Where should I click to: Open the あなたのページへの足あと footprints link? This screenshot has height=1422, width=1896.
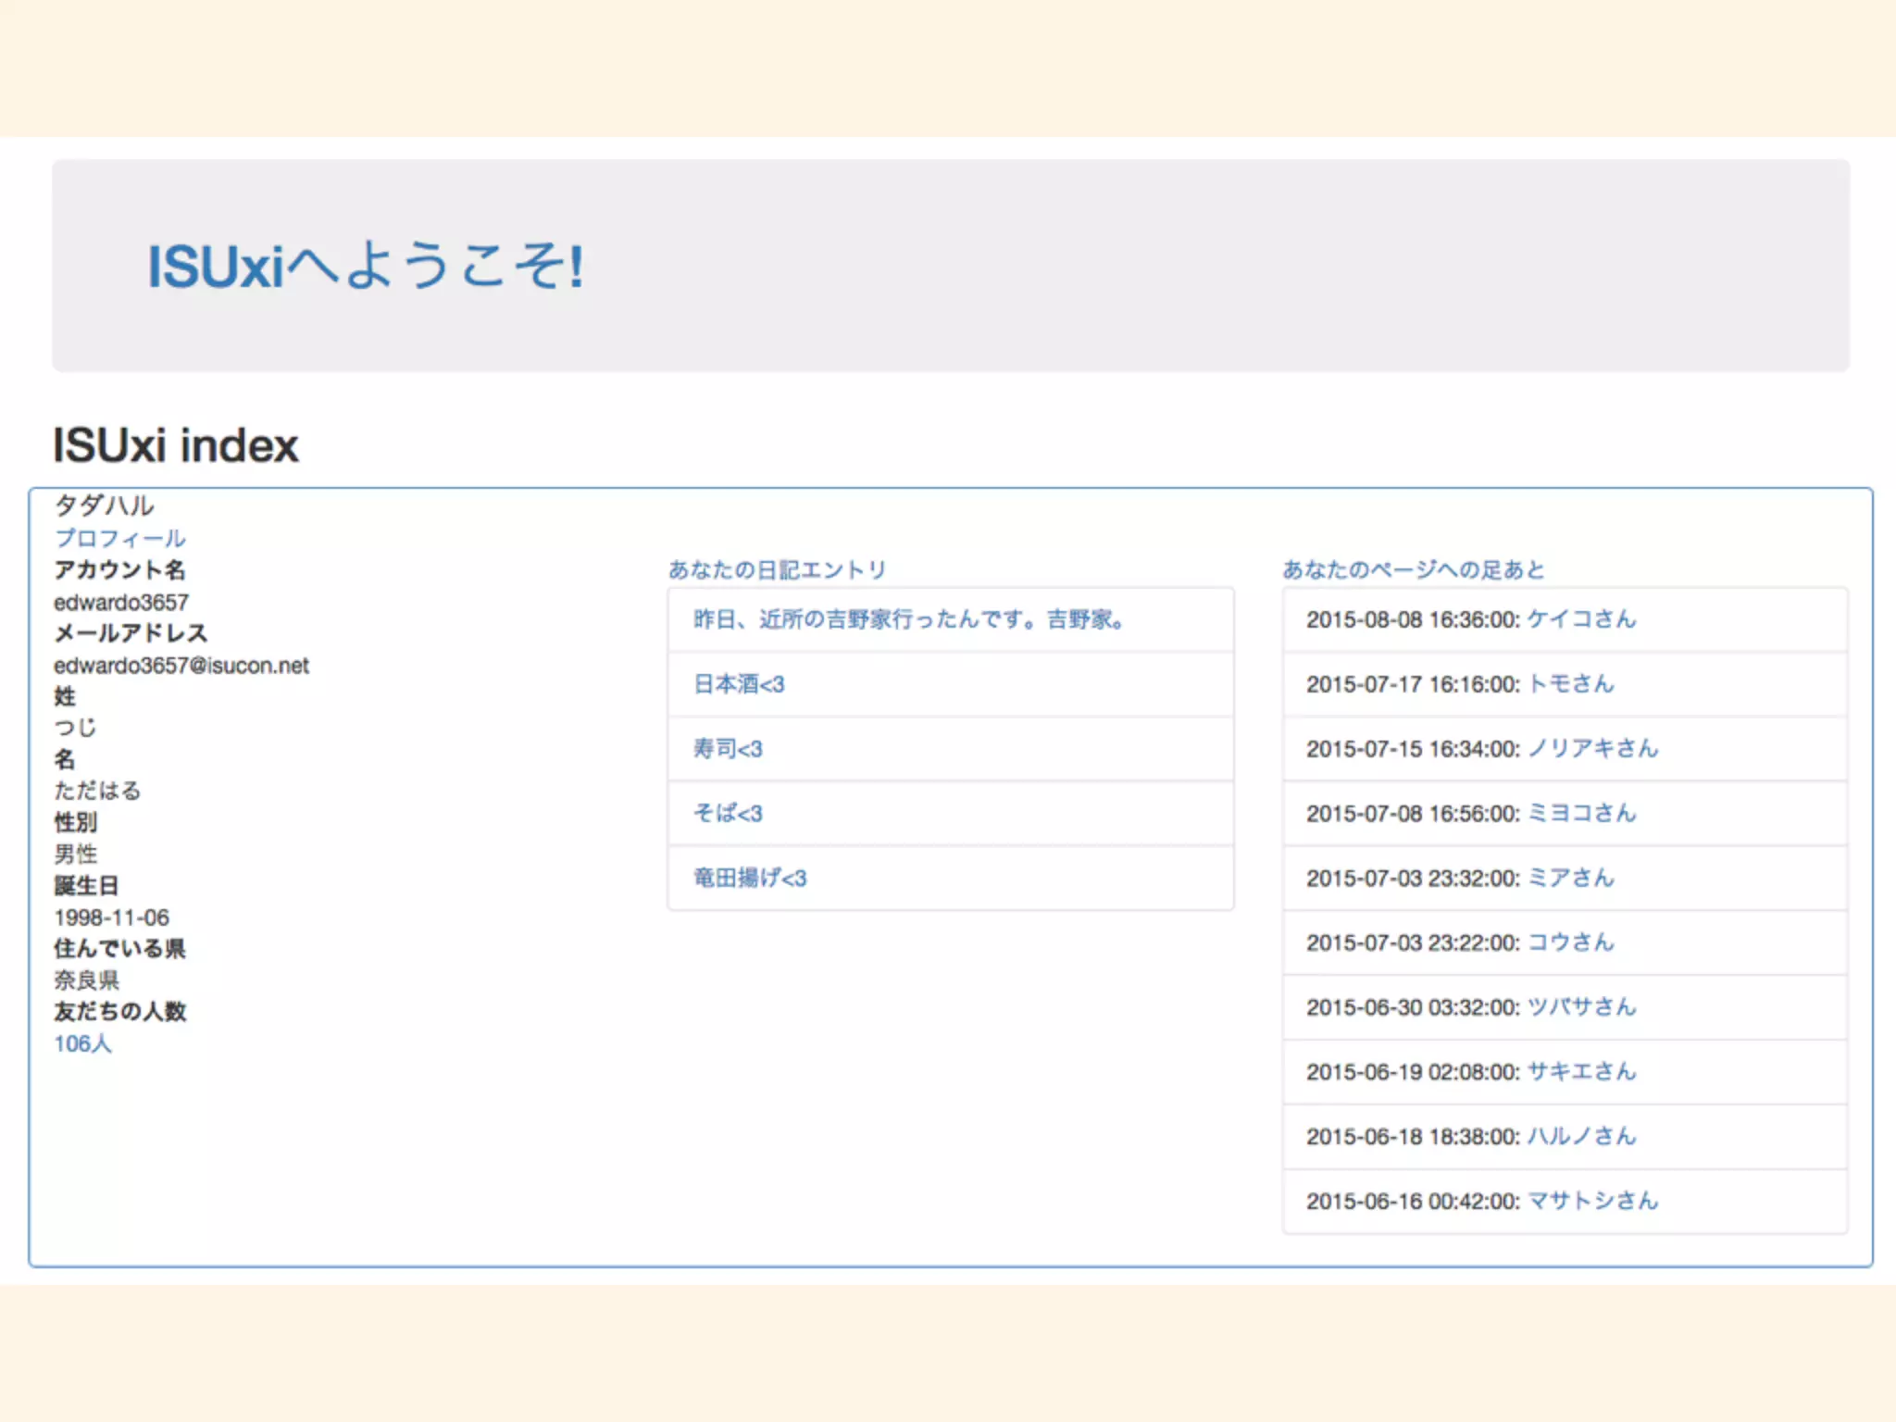(1413, 569)
